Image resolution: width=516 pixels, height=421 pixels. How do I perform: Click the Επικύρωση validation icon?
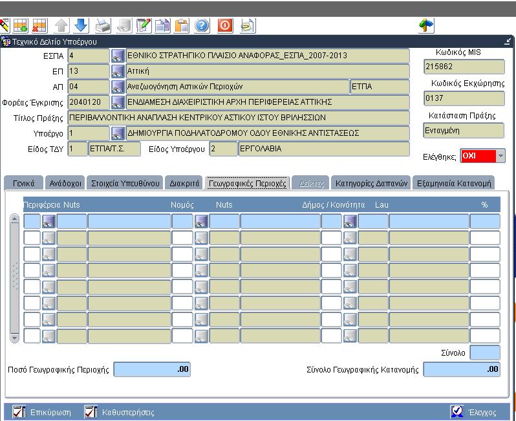tap(19, 412)
